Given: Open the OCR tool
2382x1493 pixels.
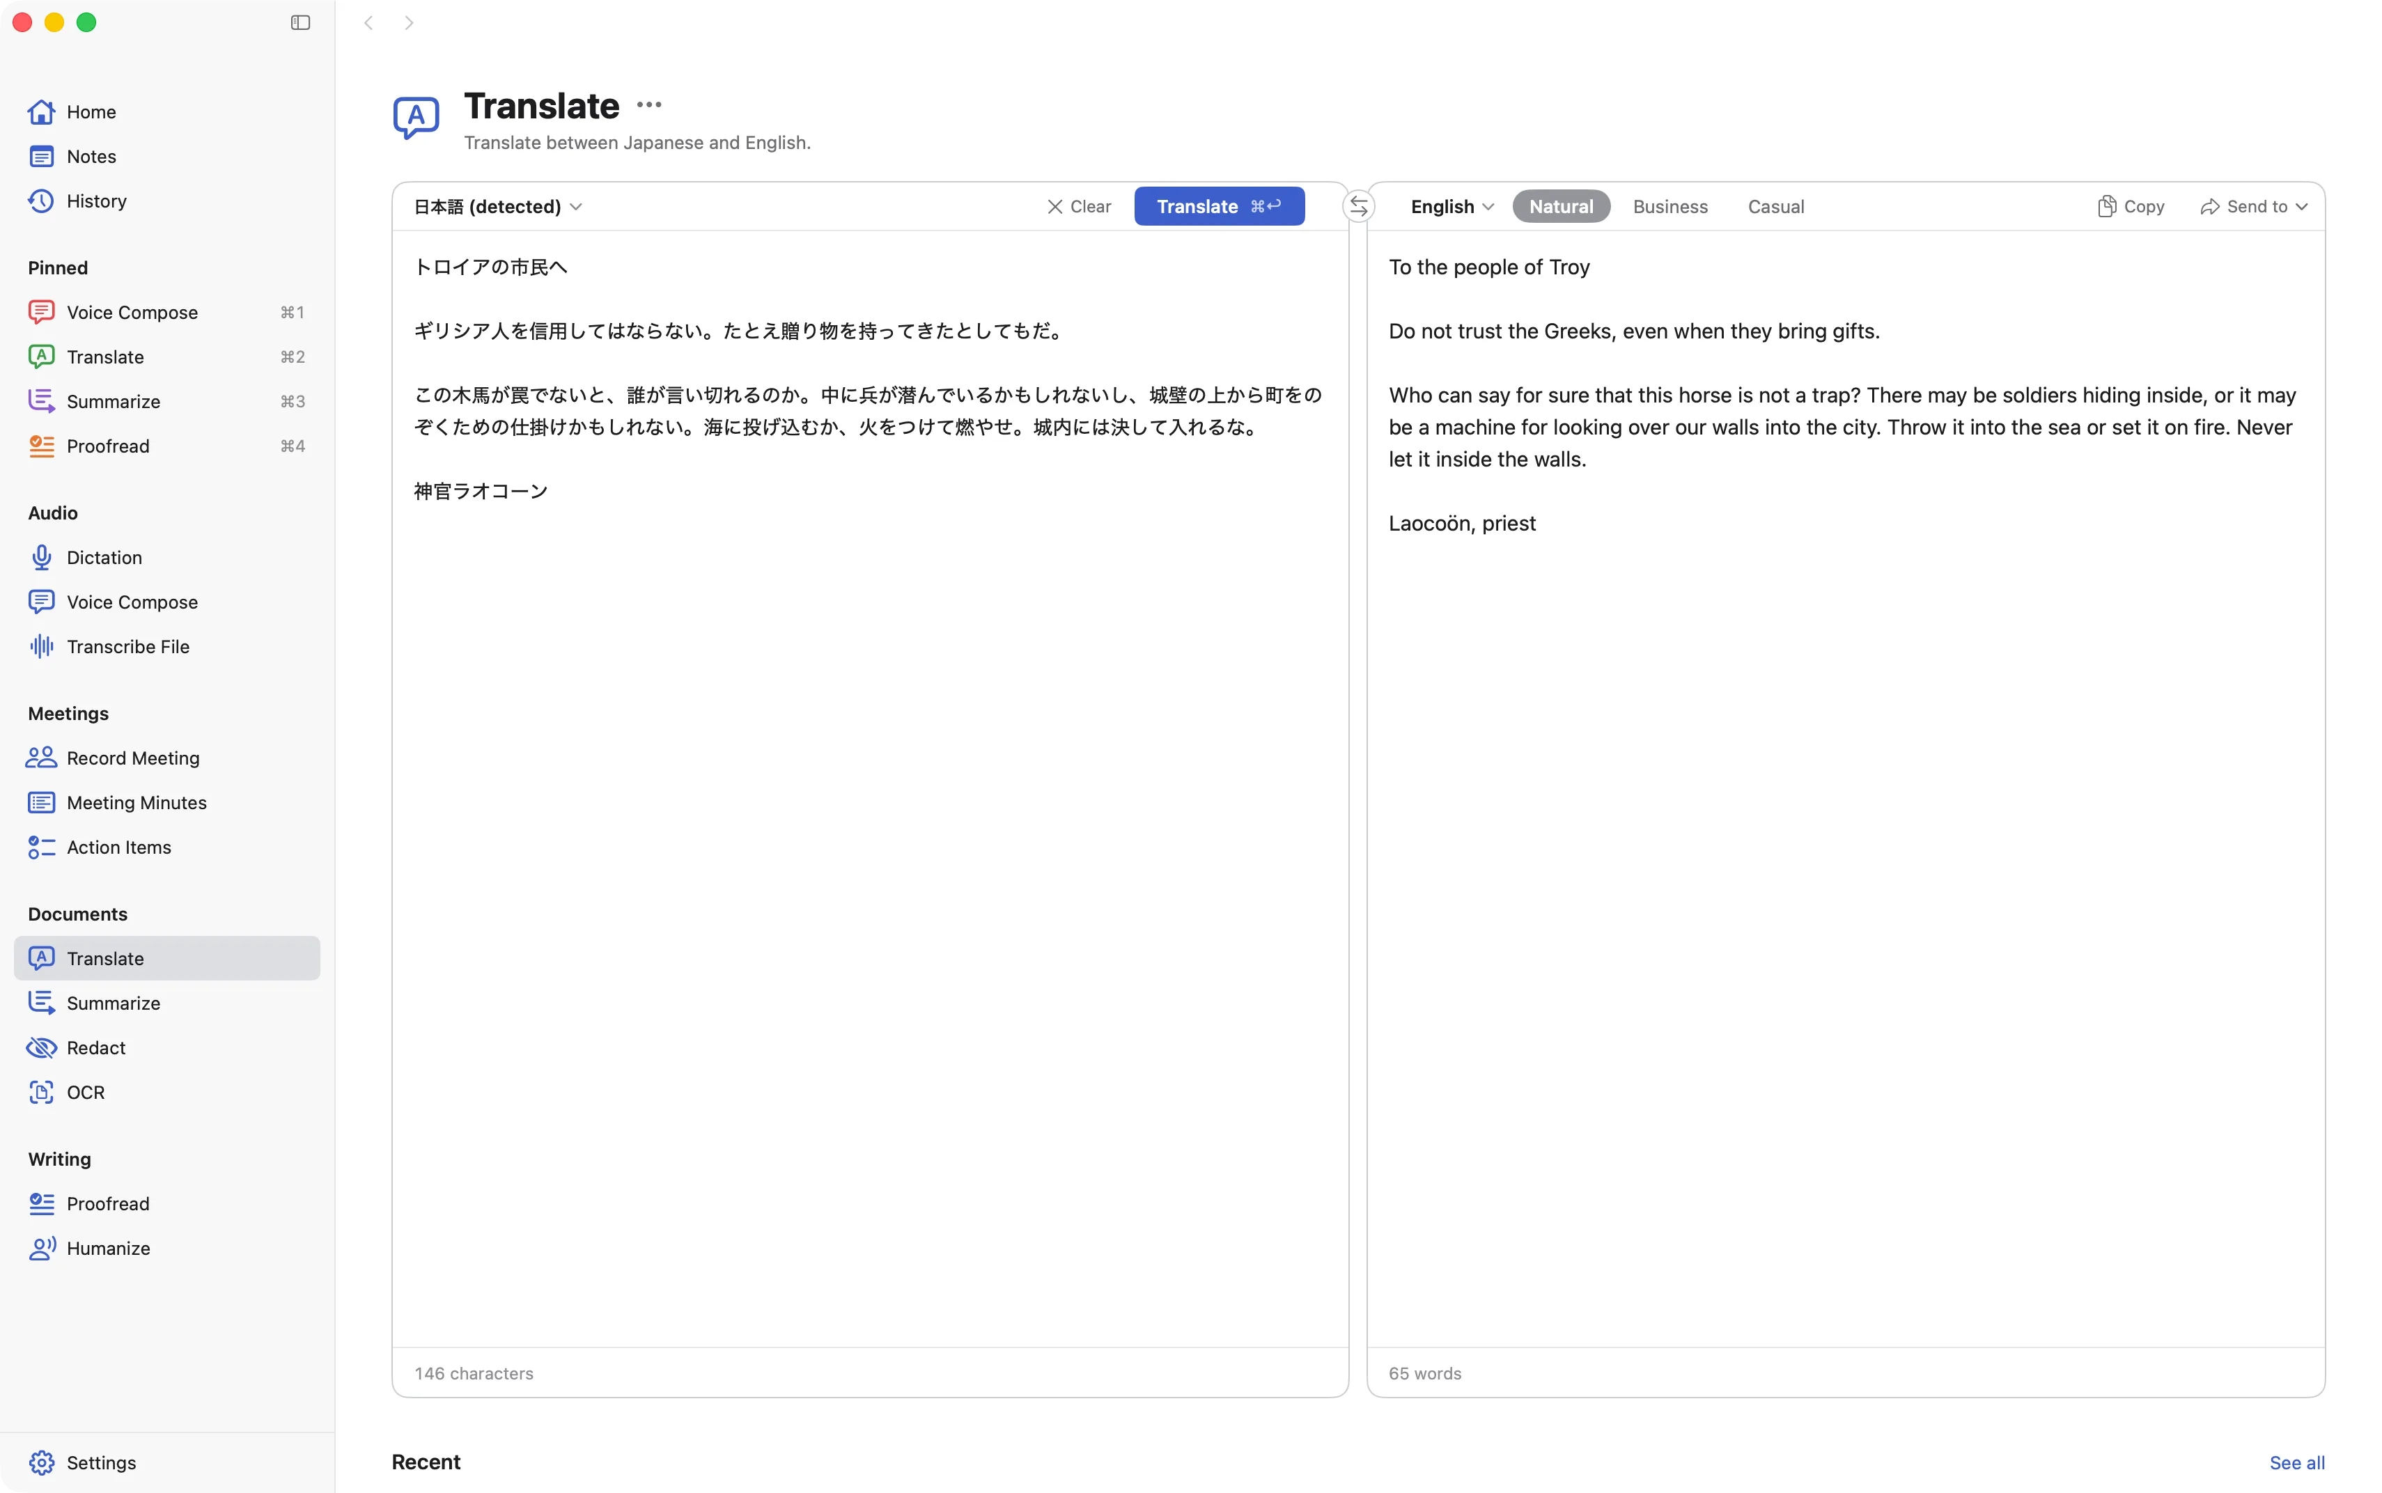Looking at the screenshot, I should click(x=167, y=1091).
